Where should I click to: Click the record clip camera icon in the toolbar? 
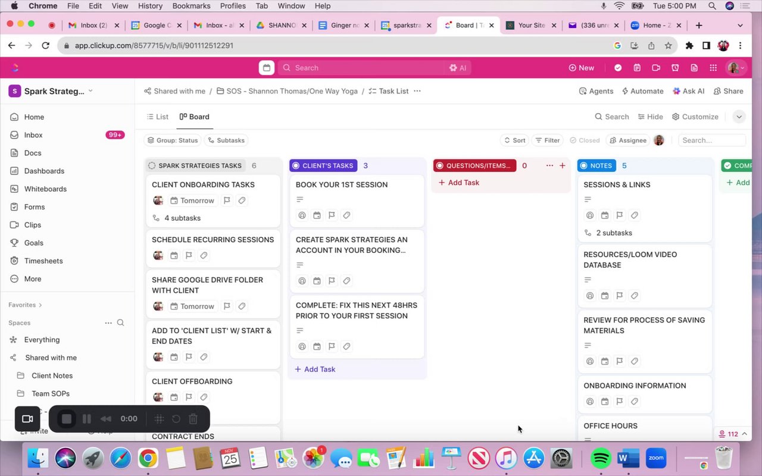click(656, 68)
